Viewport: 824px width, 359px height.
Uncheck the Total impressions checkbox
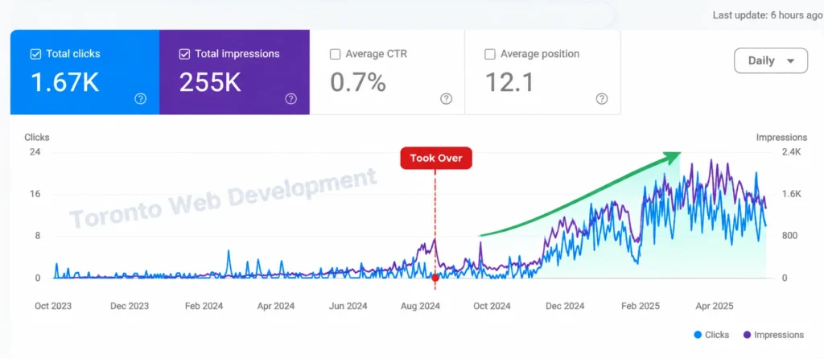click(184, 54)
